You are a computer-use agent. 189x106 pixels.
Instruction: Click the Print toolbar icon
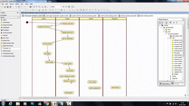click(10, 7)
